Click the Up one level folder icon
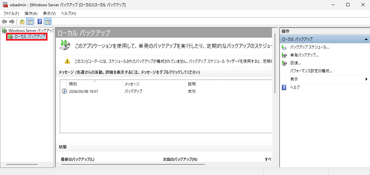 point(22,22)
